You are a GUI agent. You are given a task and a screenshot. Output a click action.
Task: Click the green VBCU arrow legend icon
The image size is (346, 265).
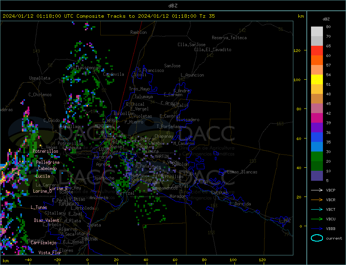(x=317, y=219)
